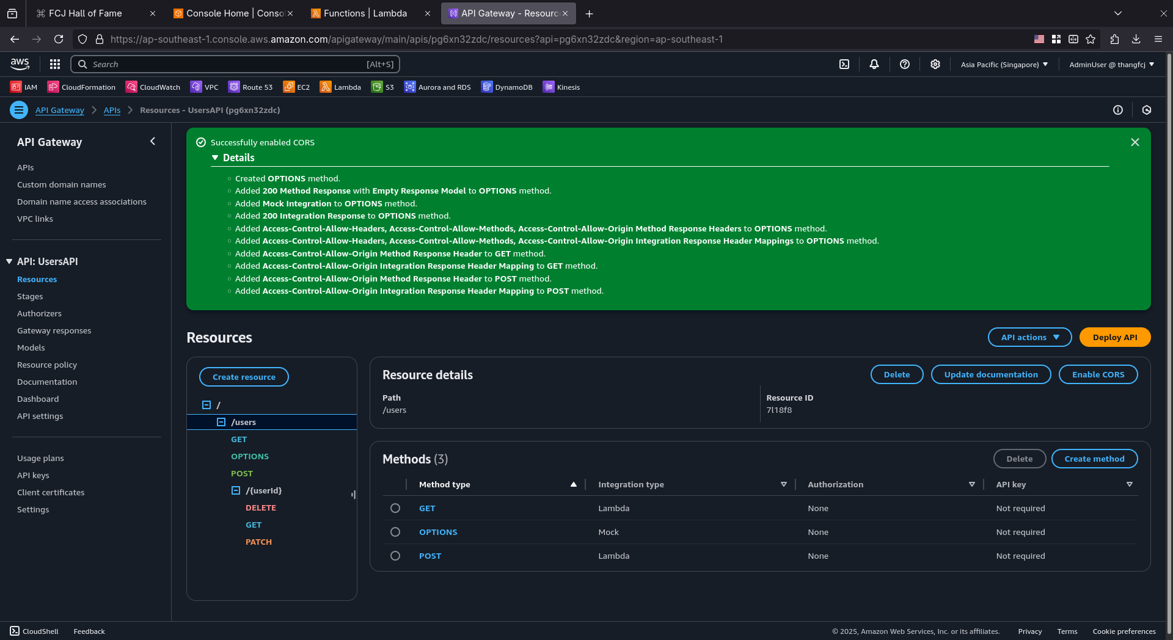Click the Enable CORS button
Viewport: 1173px width, 640px height.
1098,374
